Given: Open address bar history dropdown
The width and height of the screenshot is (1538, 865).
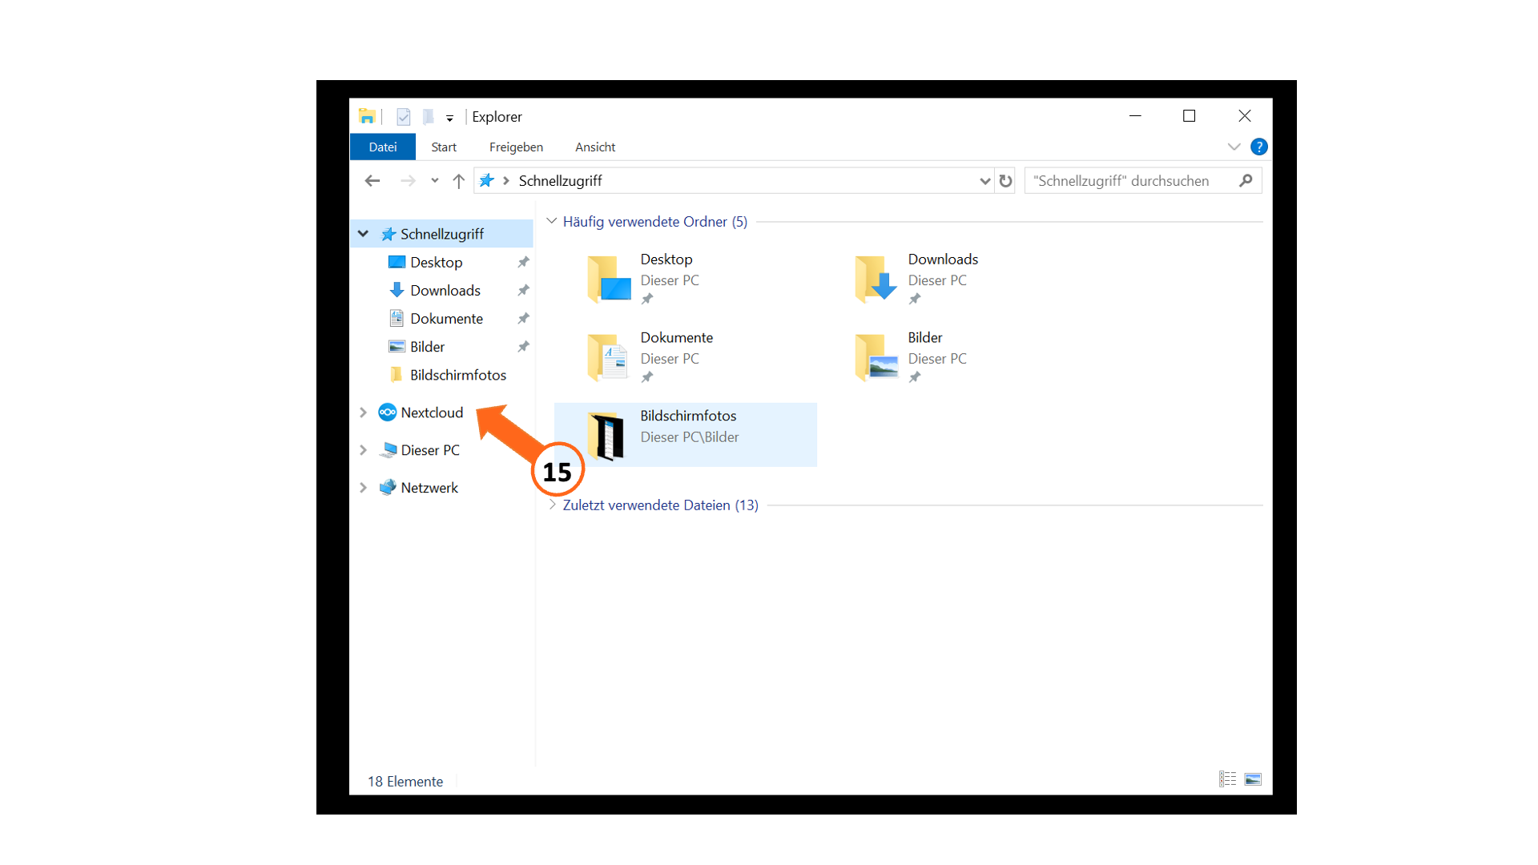Looking at the screenshot, I should pyautogui.click(x=984, y=181).
